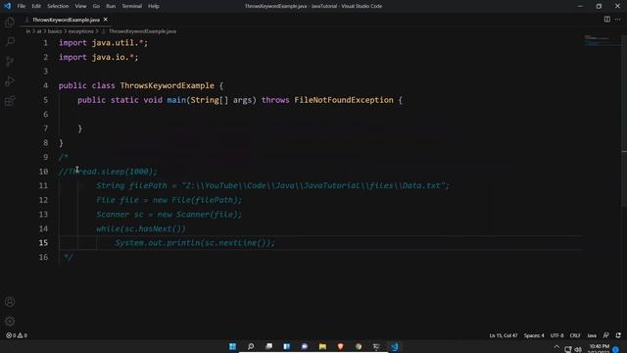Open File Explorer from taskbar
The image size is (627, 353).
point(322,346)
